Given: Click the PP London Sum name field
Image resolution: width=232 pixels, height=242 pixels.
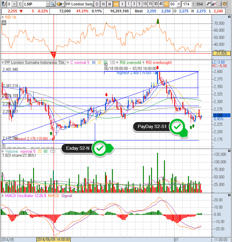Looking at the screenshot, I should [x=79, y=4].
